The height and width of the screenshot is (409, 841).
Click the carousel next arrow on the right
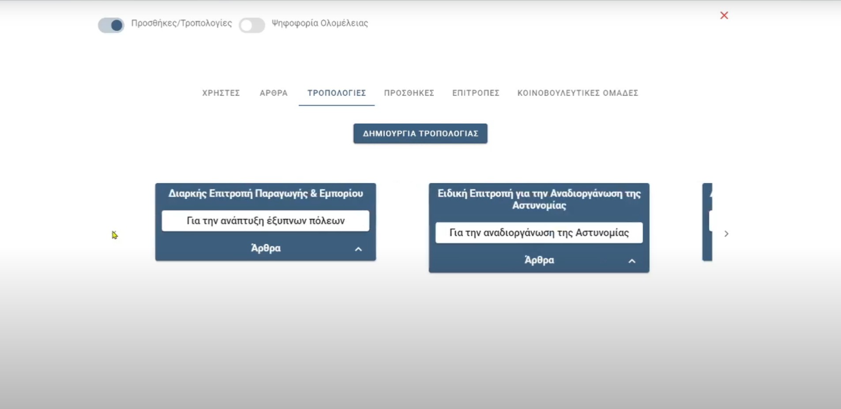(726, 234)
